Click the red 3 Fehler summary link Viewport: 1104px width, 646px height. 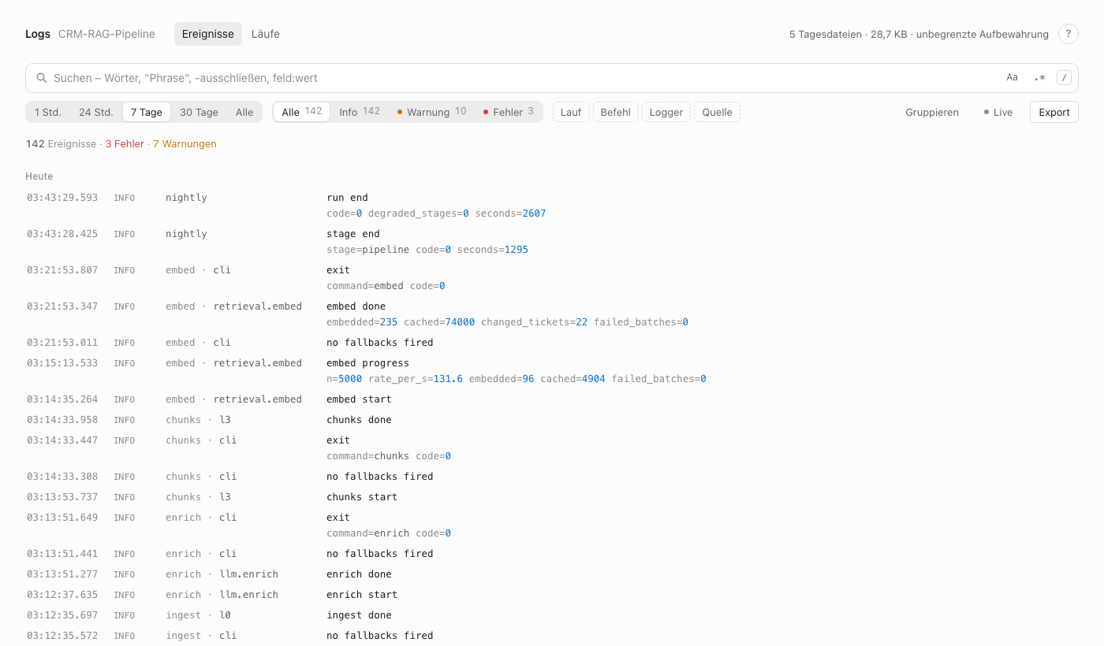coord(125,143)
